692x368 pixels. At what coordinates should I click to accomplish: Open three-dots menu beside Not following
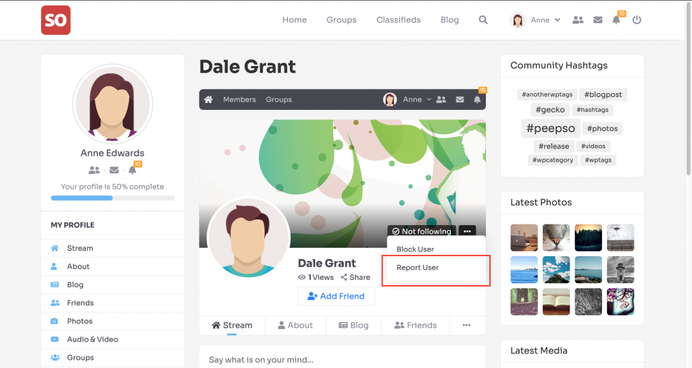tap(467, 231)
